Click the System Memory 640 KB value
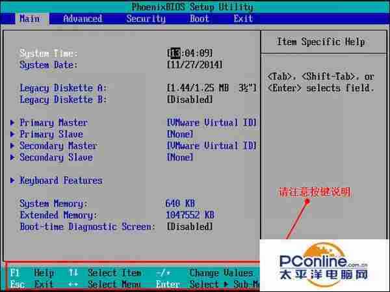The image size is (390, 292). 182,204
